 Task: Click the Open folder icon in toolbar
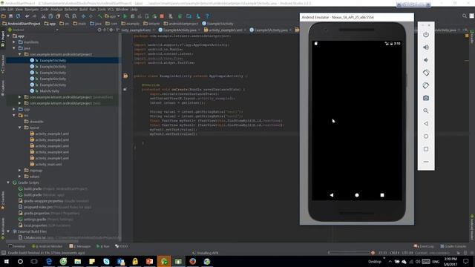pyautogui.click(x=4, y=16)
